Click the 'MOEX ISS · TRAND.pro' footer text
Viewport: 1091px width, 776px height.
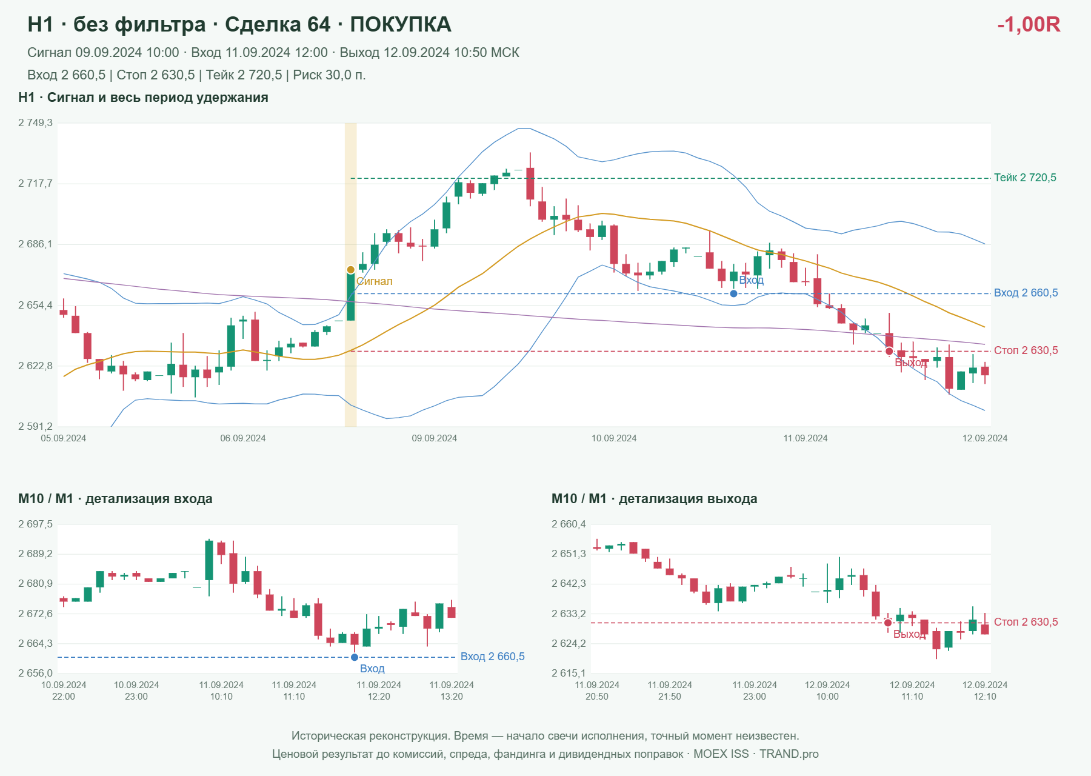[756, 754]
